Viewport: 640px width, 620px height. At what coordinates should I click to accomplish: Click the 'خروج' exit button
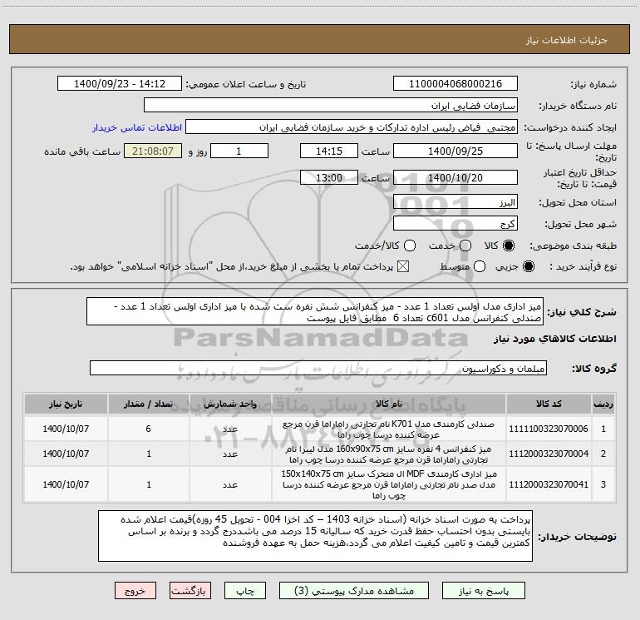pyautogui.click(x=135, y=591)
